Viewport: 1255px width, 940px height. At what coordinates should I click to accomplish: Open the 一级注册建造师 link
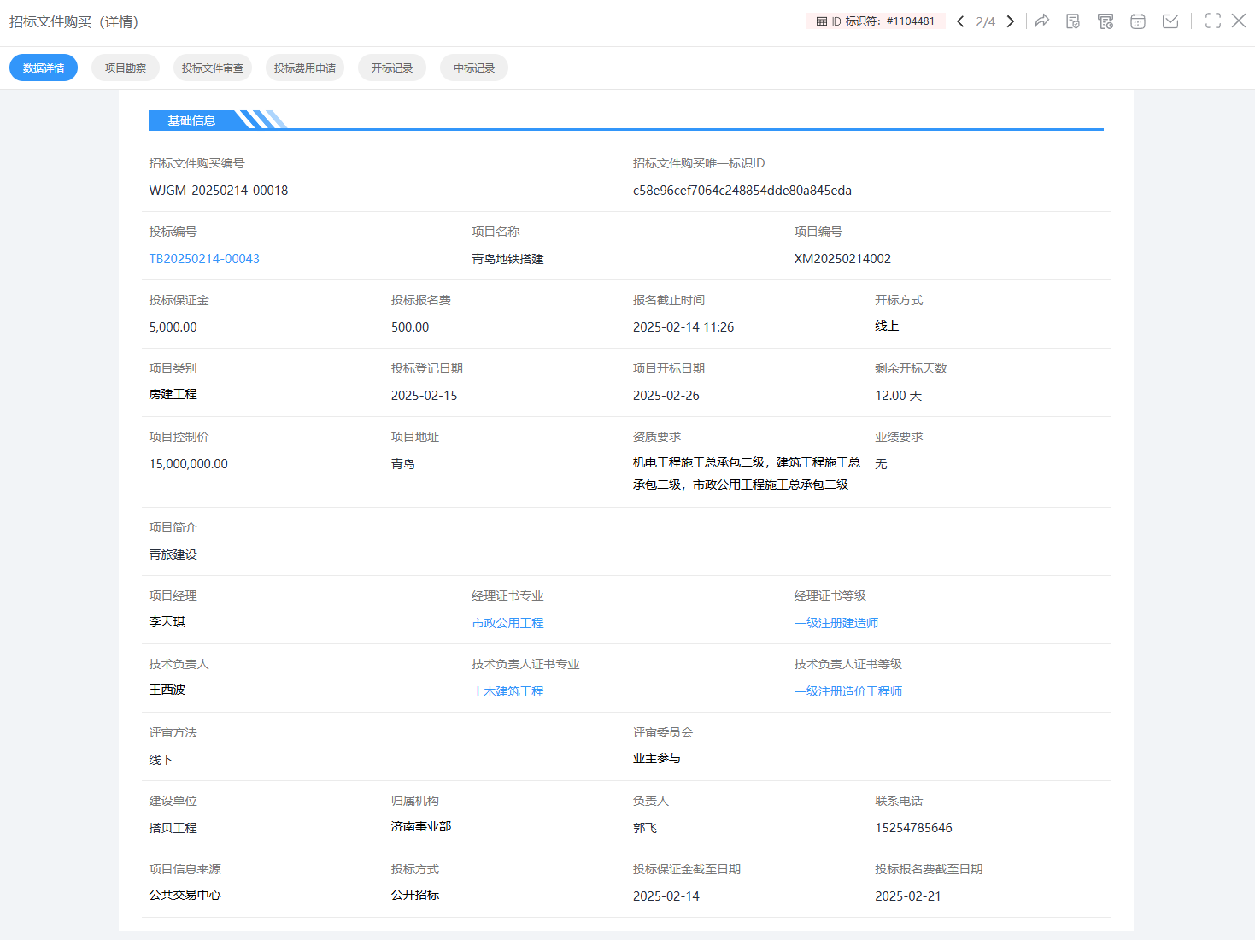point(836,623)
